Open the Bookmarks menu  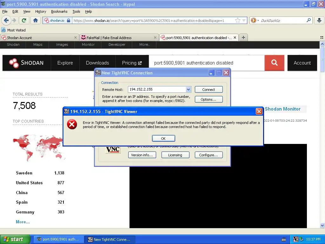click(x=59, y=11)
